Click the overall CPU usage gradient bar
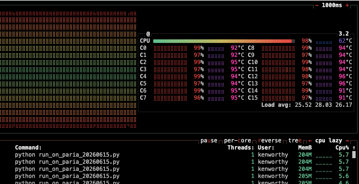The height and width of the screenshot is (184, 359). pyautogui.click(x=224, y=41)
